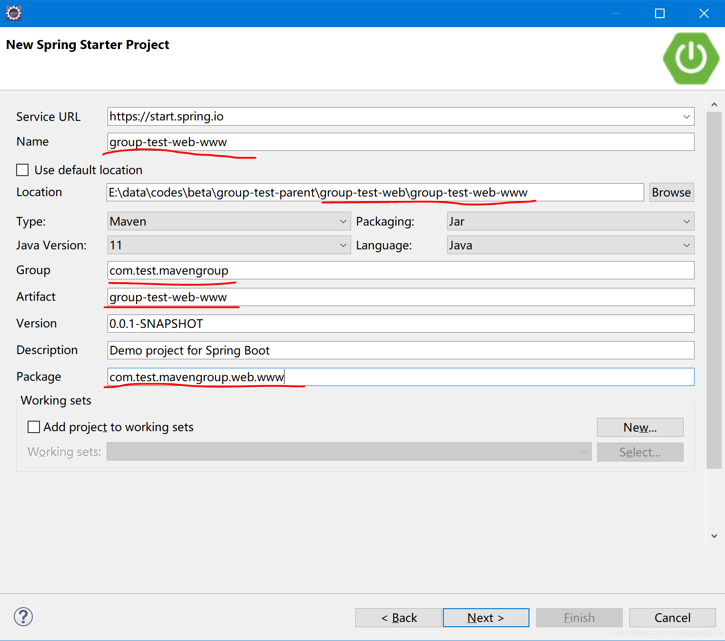Screen dimensions: 725x641
Task: Maximize the New Spring Starter Project dialog
Action: pos(660,13)
